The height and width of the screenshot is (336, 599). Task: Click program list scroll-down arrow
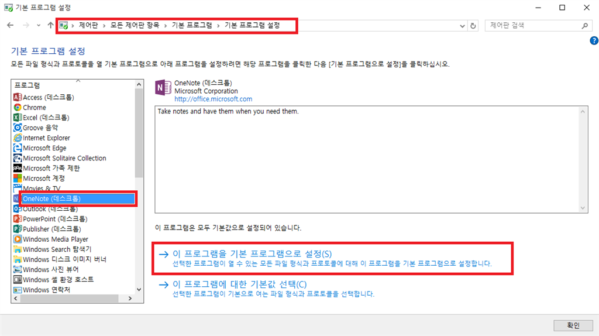click(x=139, y=290)
